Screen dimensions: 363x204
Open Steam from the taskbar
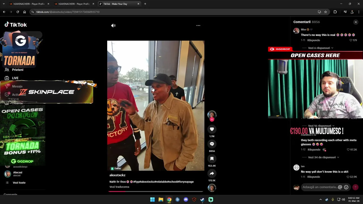202,199
